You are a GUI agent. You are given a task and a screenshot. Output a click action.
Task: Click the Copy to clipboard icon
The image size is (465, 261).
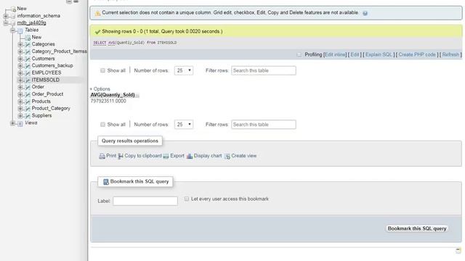click(x=121, y=156)
